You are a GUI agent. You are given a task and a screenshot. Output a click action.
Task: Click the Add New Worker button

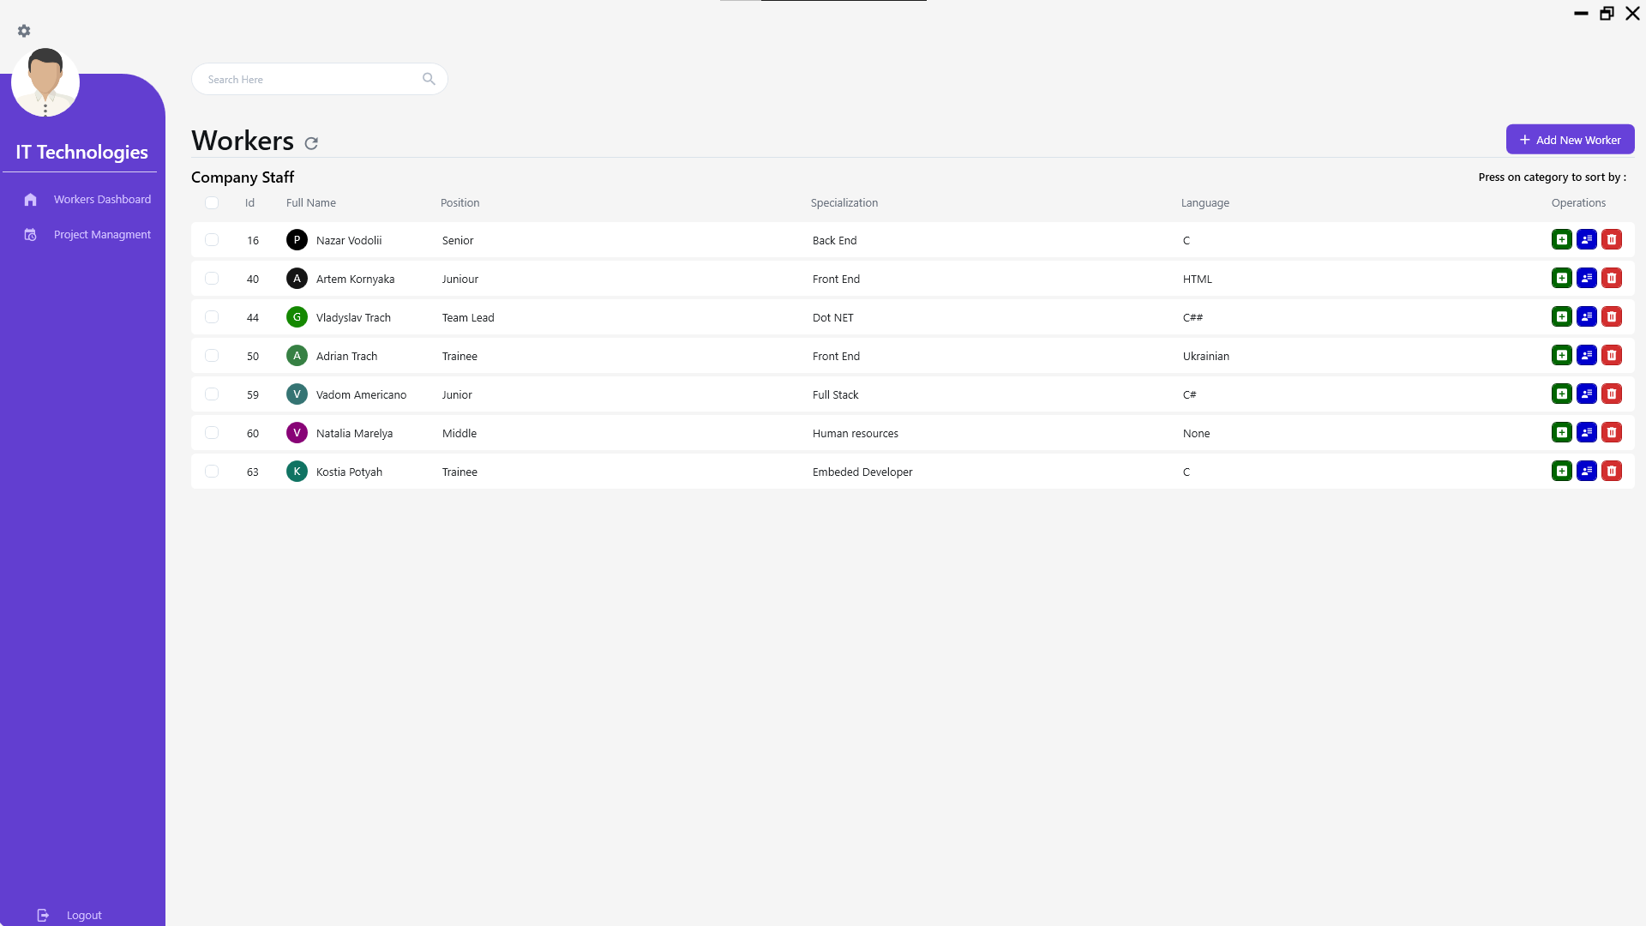1570,139
